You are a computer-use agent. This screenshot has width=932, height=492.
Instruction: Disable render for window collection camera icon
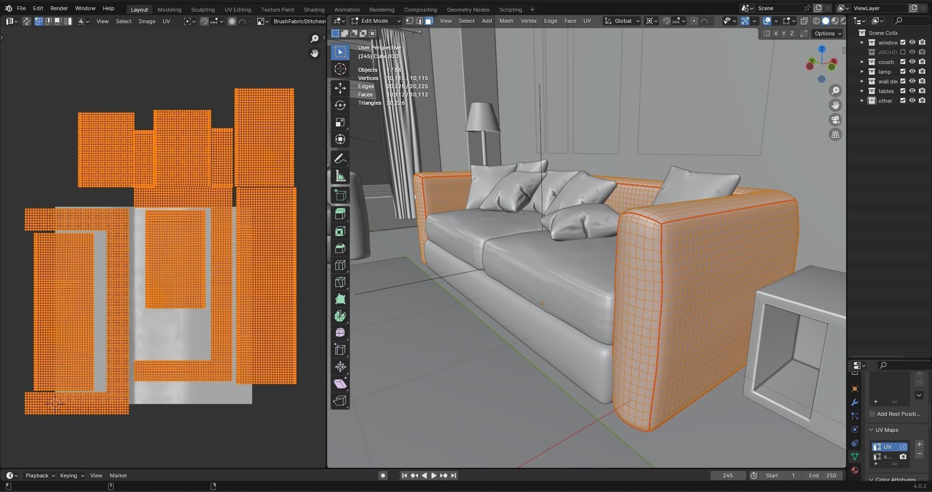coord(922,42)
